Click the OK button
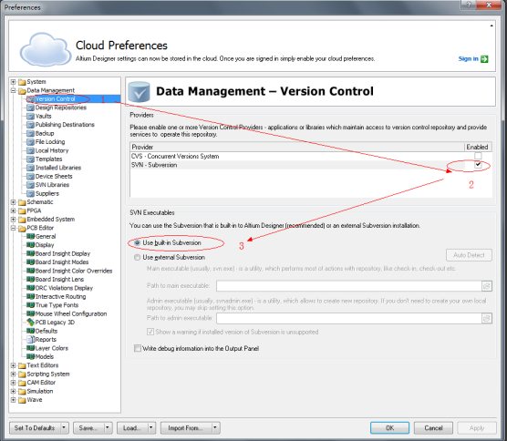Viewport: 507px width, 441px height. coord(389,427)
